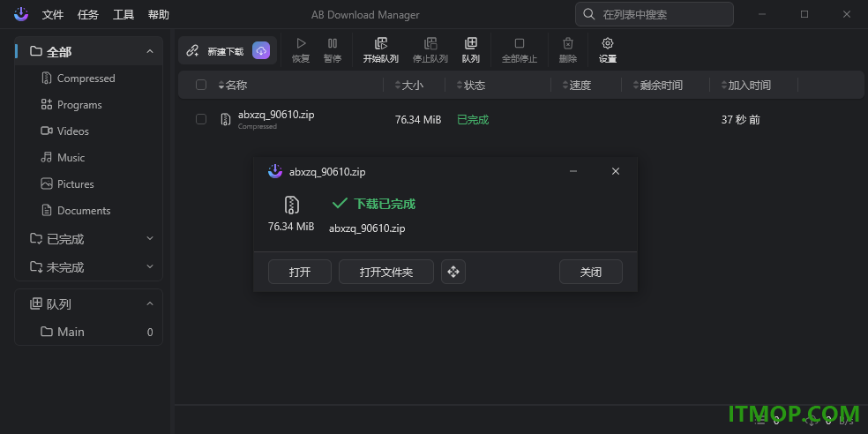Select abxzq_90610.zip in the download list

pyautogui.click(x=276, y=116)
